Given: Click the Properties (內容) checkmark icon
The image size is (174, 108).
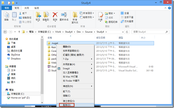Looking at the screenshot, I should pyautogui.click(x=100, y=15).
